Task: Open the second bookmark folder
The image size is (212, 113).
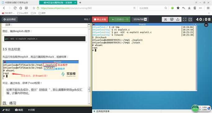Action: 34,13
